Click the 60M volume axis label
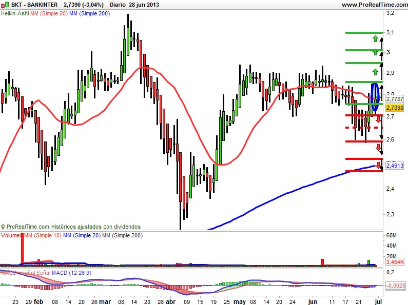The width and height of the screenshot is (408, 305). (392, 235)
